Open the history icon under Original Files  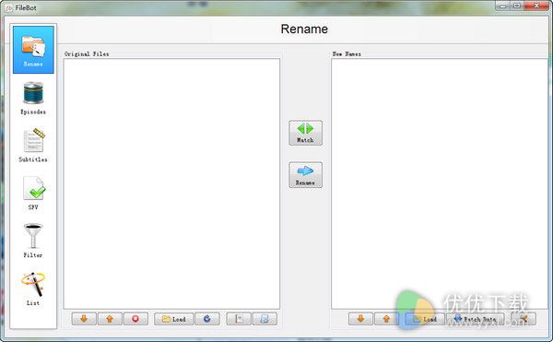(x=239, y=319)
